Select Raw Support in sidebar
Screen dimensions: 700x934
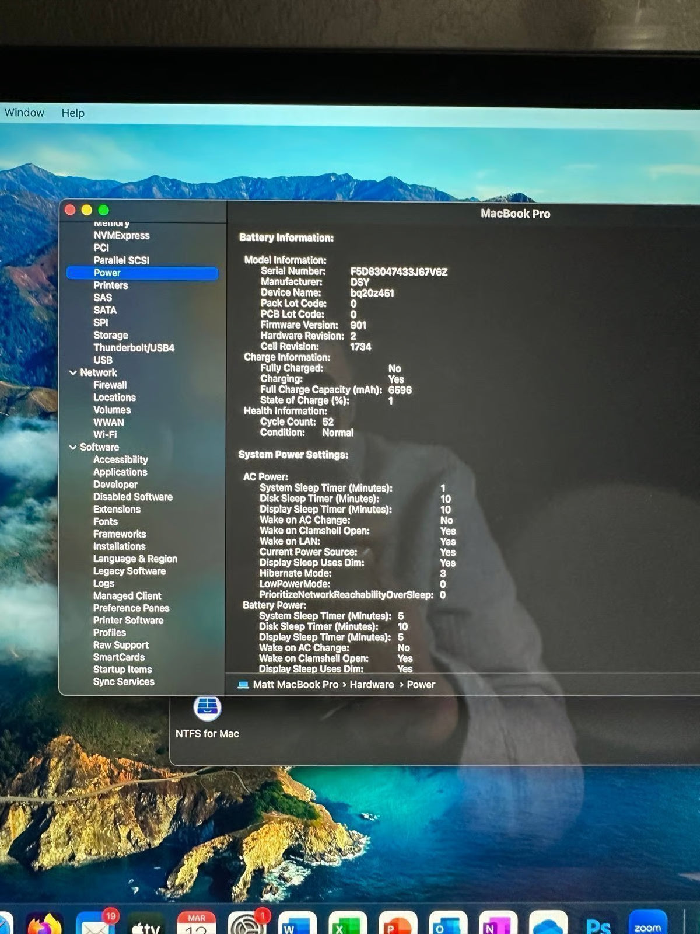click(121, 645)
